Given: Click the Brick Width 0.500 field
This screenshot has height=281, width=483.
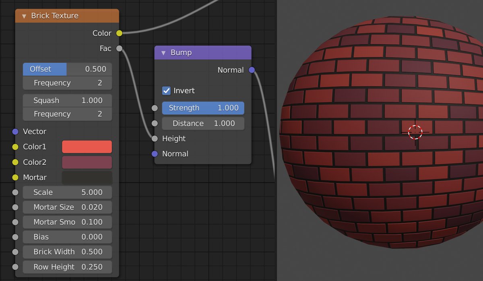Looking at the screenshot, I should (x=67, y=252).
